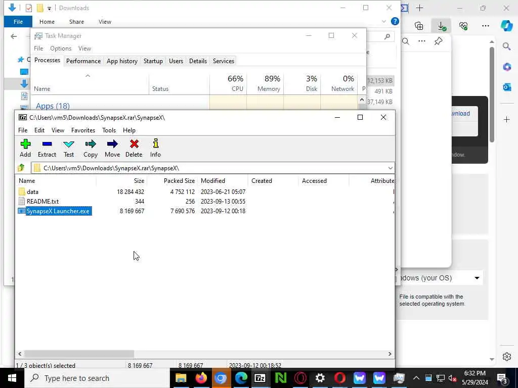This screenshot has height=388, width=518.
Task: Sort by the Size column header
Action: (x=121, y=181)
